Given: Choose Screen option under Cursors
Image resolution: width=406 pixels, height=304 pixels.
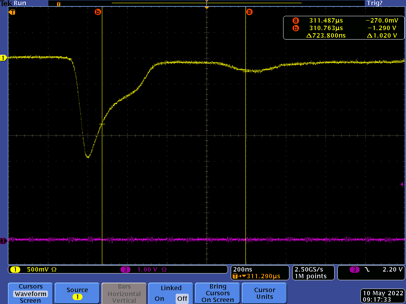Looking at the screenshot, I should [31, 301].
